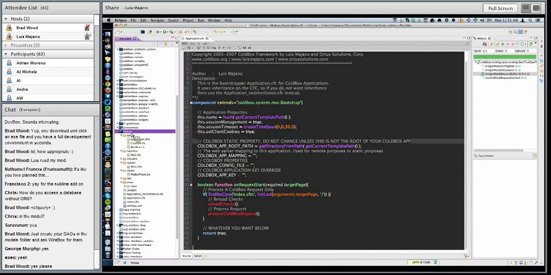Select the left share layout icon beside Full Screen

[526, 8]
